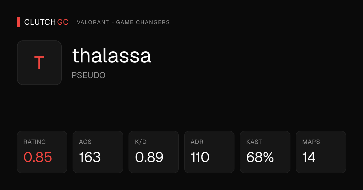Click the red 0.85 rating value
The width and height of the screenshot is (363, 190).
tap(38, 157)
